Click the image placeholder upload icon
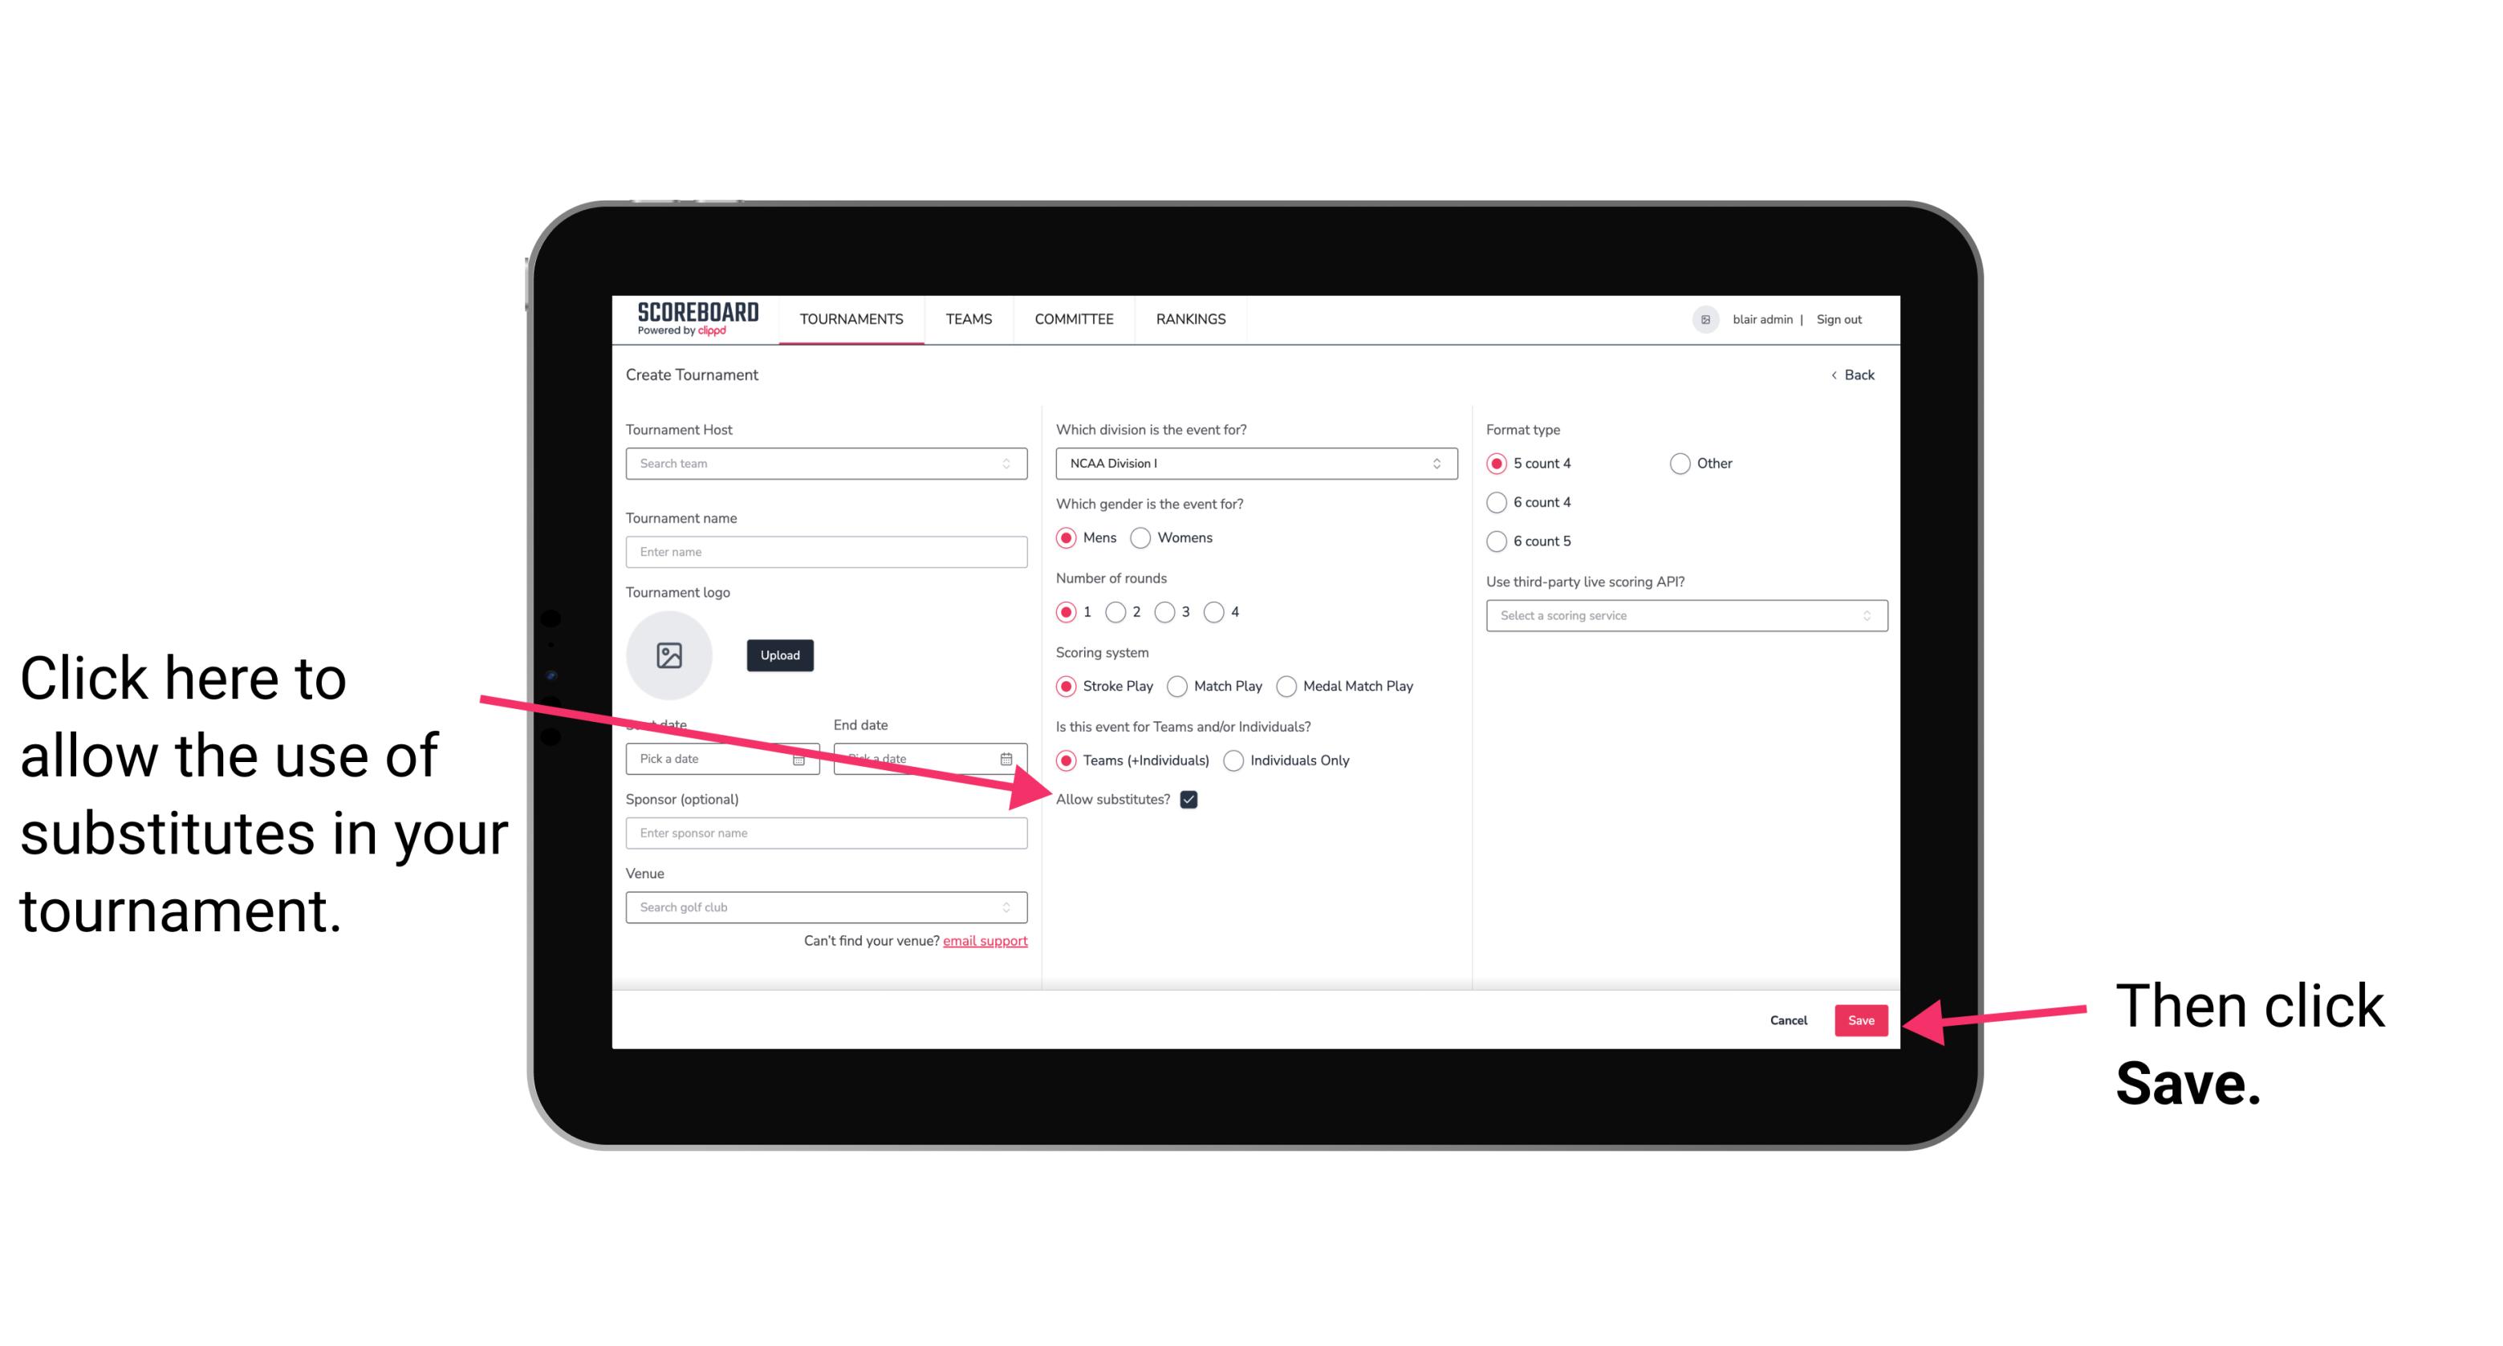 668,655
